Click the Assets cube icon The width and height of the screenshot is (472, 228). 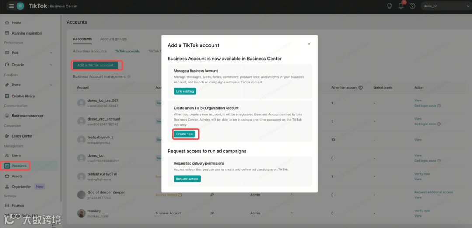coord(7,176)
